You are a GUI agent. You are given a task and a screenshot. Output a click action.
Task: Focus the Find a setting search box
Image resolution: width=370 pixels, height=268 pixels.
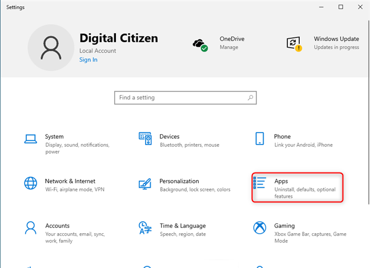click(186, 98)
